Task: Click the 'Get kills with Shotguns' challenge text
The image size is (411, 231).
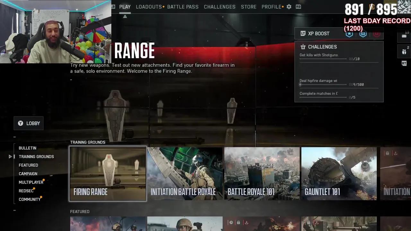Action: coord(319,55)
